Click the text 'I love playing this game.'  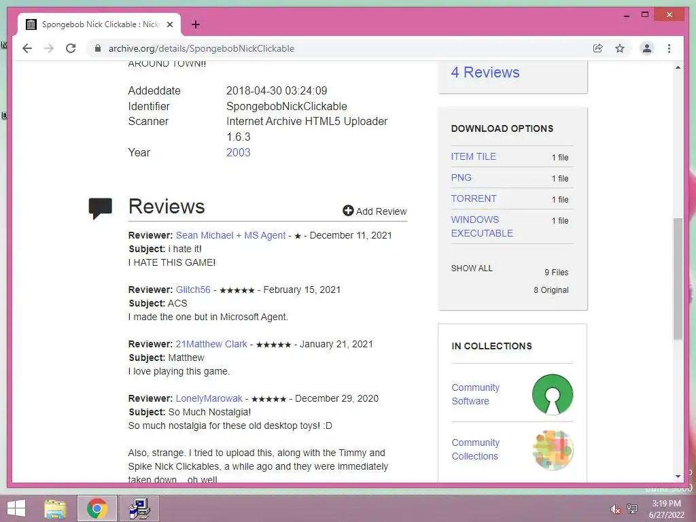pos(179,371)
